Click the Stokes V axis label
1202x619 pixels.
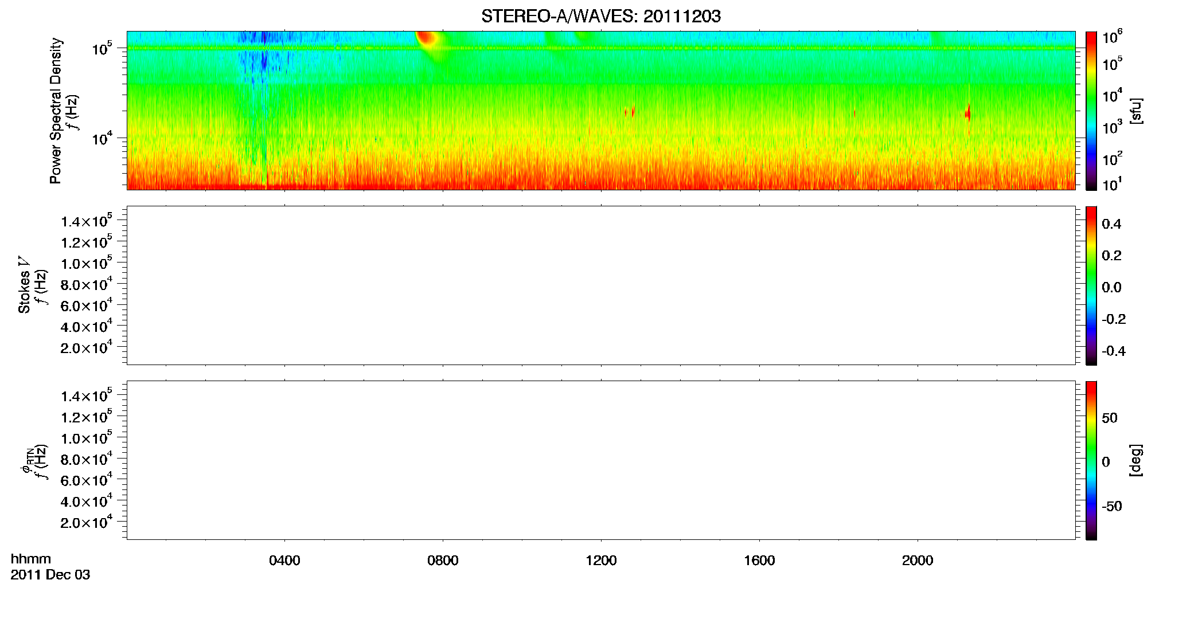24,285
